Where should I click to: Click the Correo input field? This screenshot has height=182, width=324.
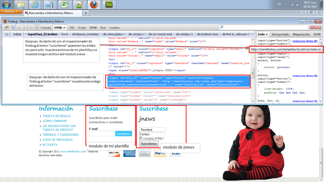click(x=152, y=134)
